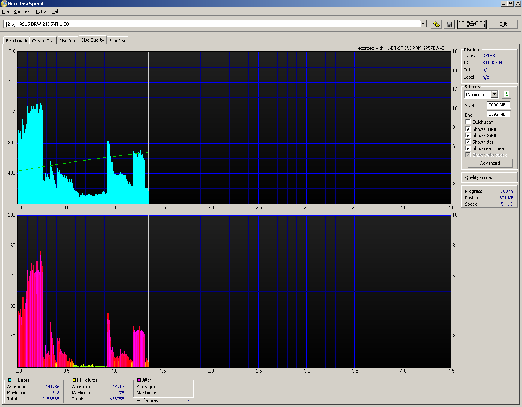522x407 pixels.
Task: Open the Extra menu
Action: point(41,12)
